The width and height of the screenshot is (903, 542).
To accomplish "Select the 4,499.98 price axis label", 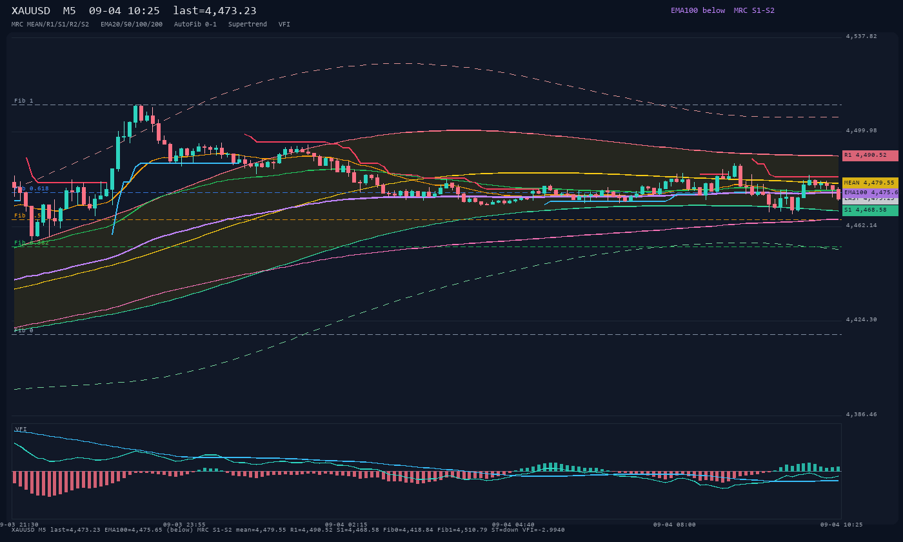I will click(861, 130).
